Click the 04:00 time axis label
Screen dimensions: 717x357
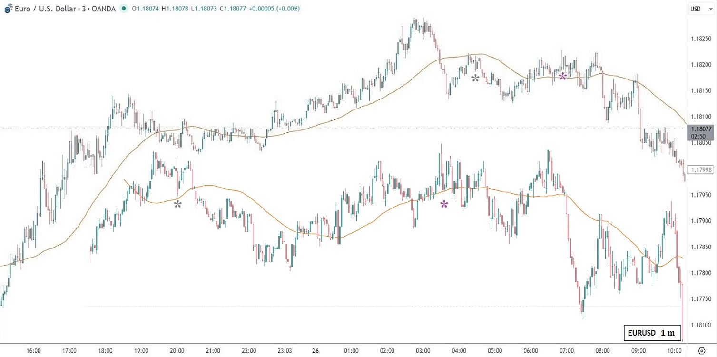pyautogui.click(x=459, y=351)
